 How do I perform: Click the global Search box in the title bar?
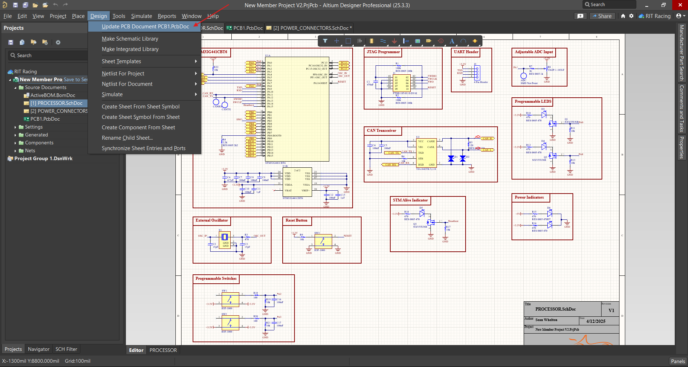609,5
